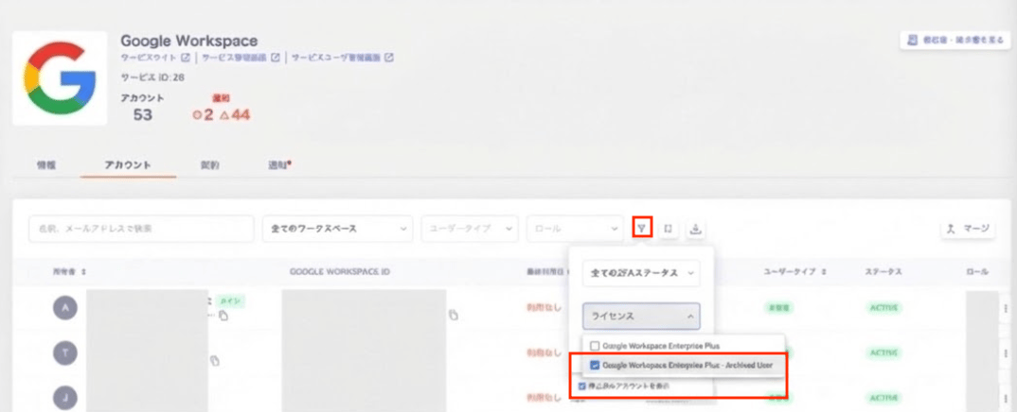
Task: Open external icon beside サービス管理画面
Action: (275, 58)
